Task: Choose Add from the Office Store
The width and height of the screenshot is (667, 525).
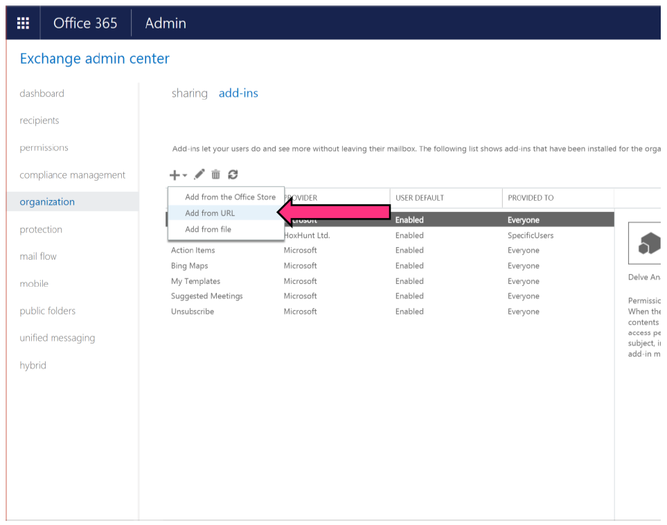Action: pos(230,197)
